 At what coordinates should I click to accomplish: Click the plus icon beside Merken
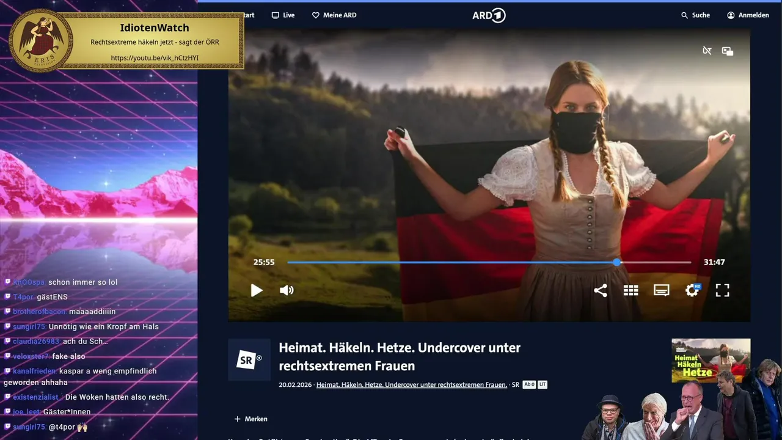[237, 419]
